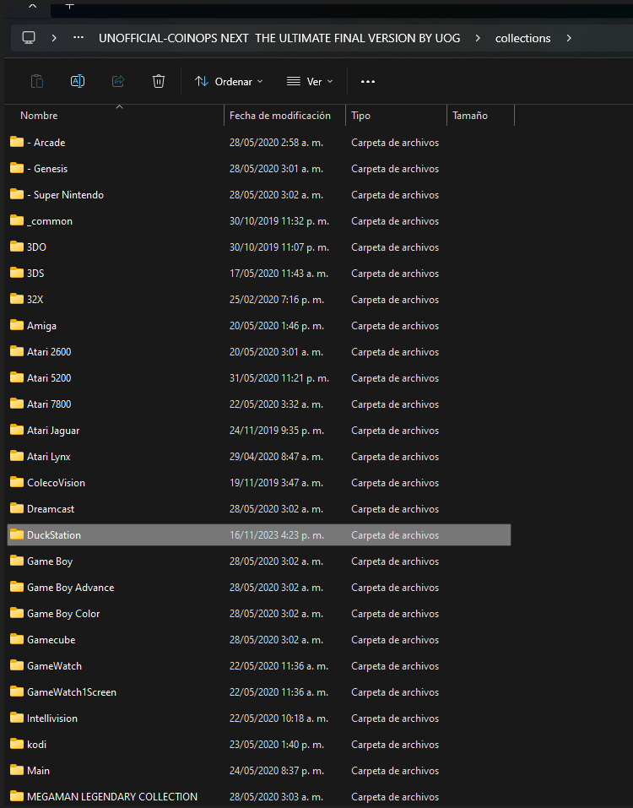Viewport: 633px width, 808px height.
Task: Select the - Super Nintendo folder icon
Action: [17, 194]
